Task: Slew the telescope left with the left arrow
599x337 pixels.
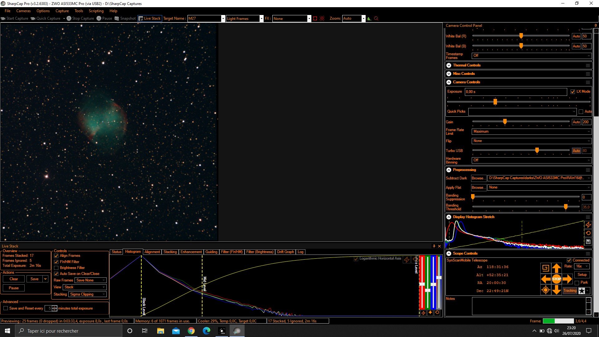Action: tap(546, 279)
